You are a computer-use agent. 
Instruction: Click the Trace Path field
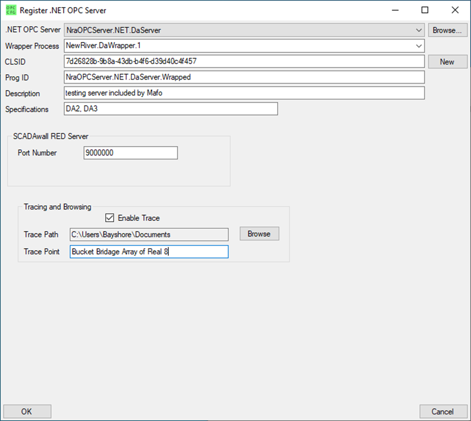coord(149,235)
